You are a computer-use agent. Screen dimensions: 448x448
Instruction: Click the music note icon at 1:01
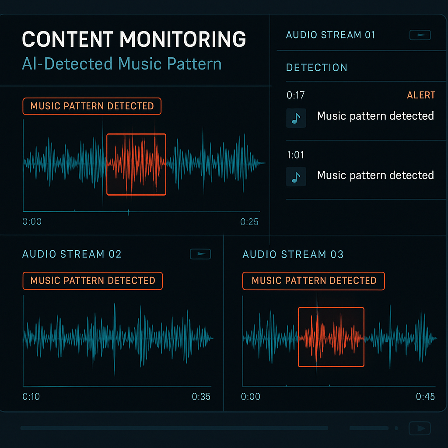pyautogui.click(x=296, y=177)
